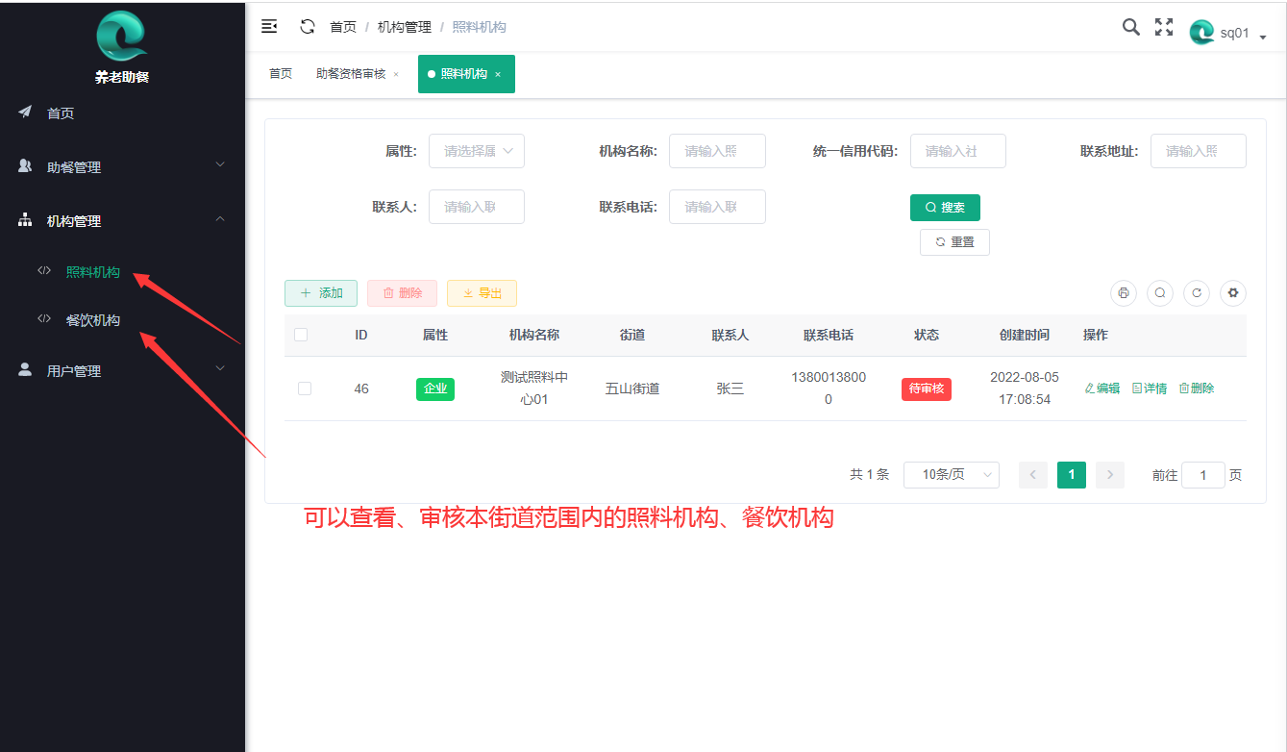This screenshot has height=752, width=1287.
Task: Open the 10条/页 page size dropdown
Action: [x=952, y=474]
